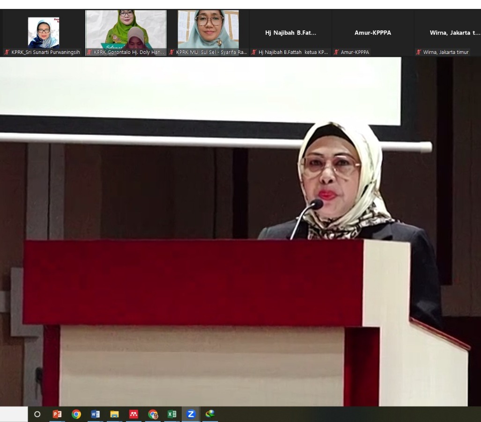Open Internet Download Manager taskbar icon
Screen dimensions: 481x422
(210, 414)
